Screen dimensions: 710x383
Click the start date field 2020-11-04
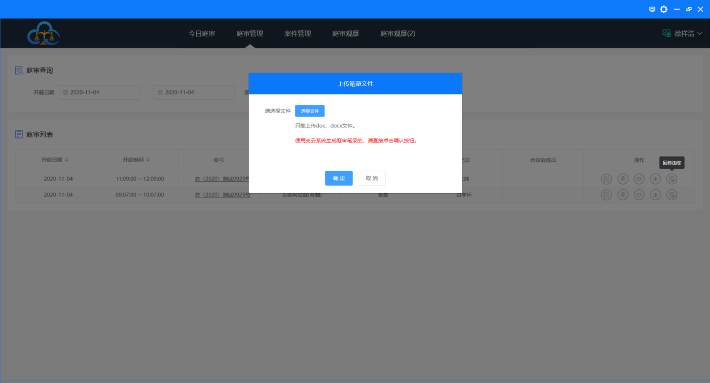click(100, 92)
